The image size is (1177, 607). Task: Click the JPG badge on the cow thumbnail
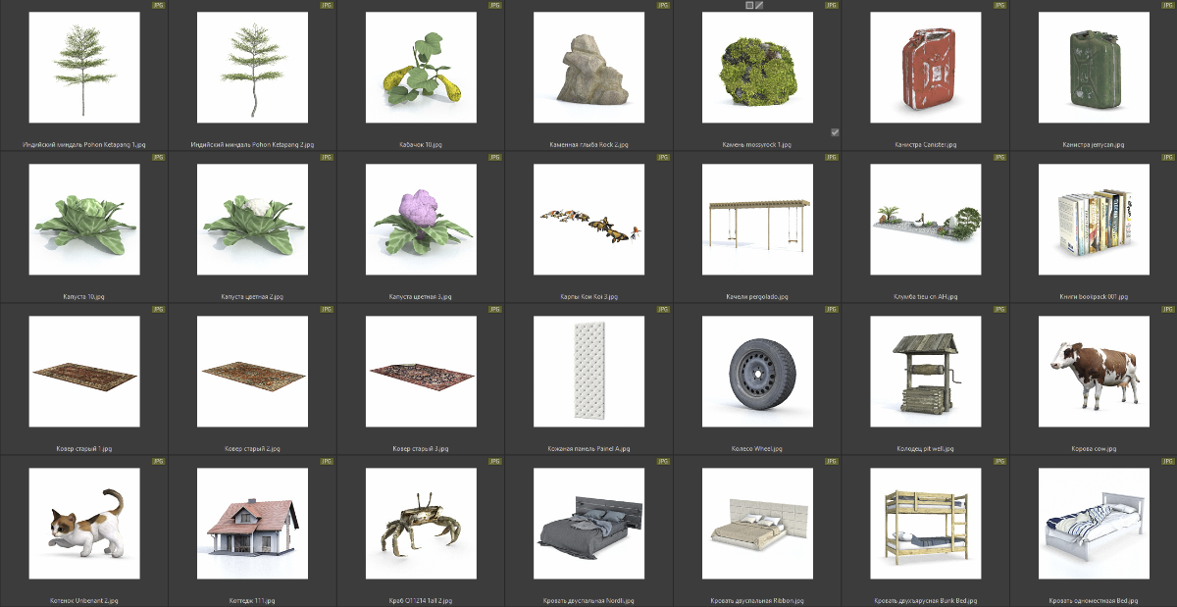1167,309
